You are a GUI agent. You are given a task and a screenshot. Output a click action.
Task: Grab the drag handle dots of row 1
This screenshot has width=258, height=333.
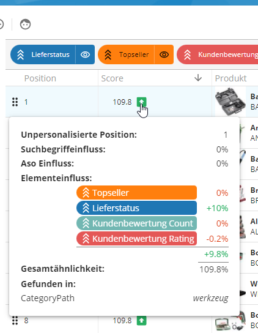tap(15, 102)
